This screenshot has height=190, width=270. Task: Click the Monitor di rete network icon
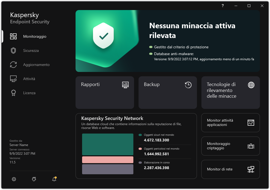pos(251,169)
